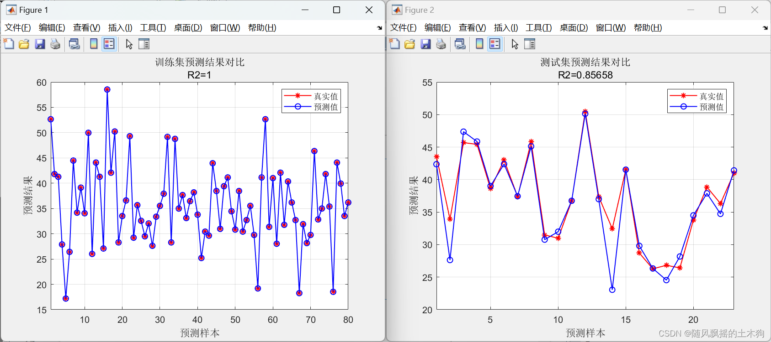Screen dimensions: 771x342
Task: Toggle Insert Legend in Figure 2 toolbar
Action: pyautogui.click(x=495, y=44)
